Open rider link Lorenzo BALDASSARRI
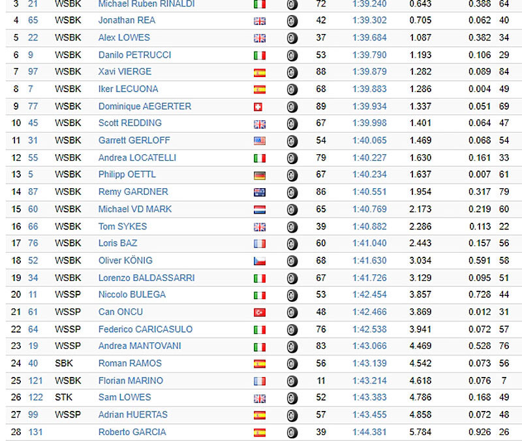The width and height of the screenshot is (522, 441). click(x=146, y=278)
